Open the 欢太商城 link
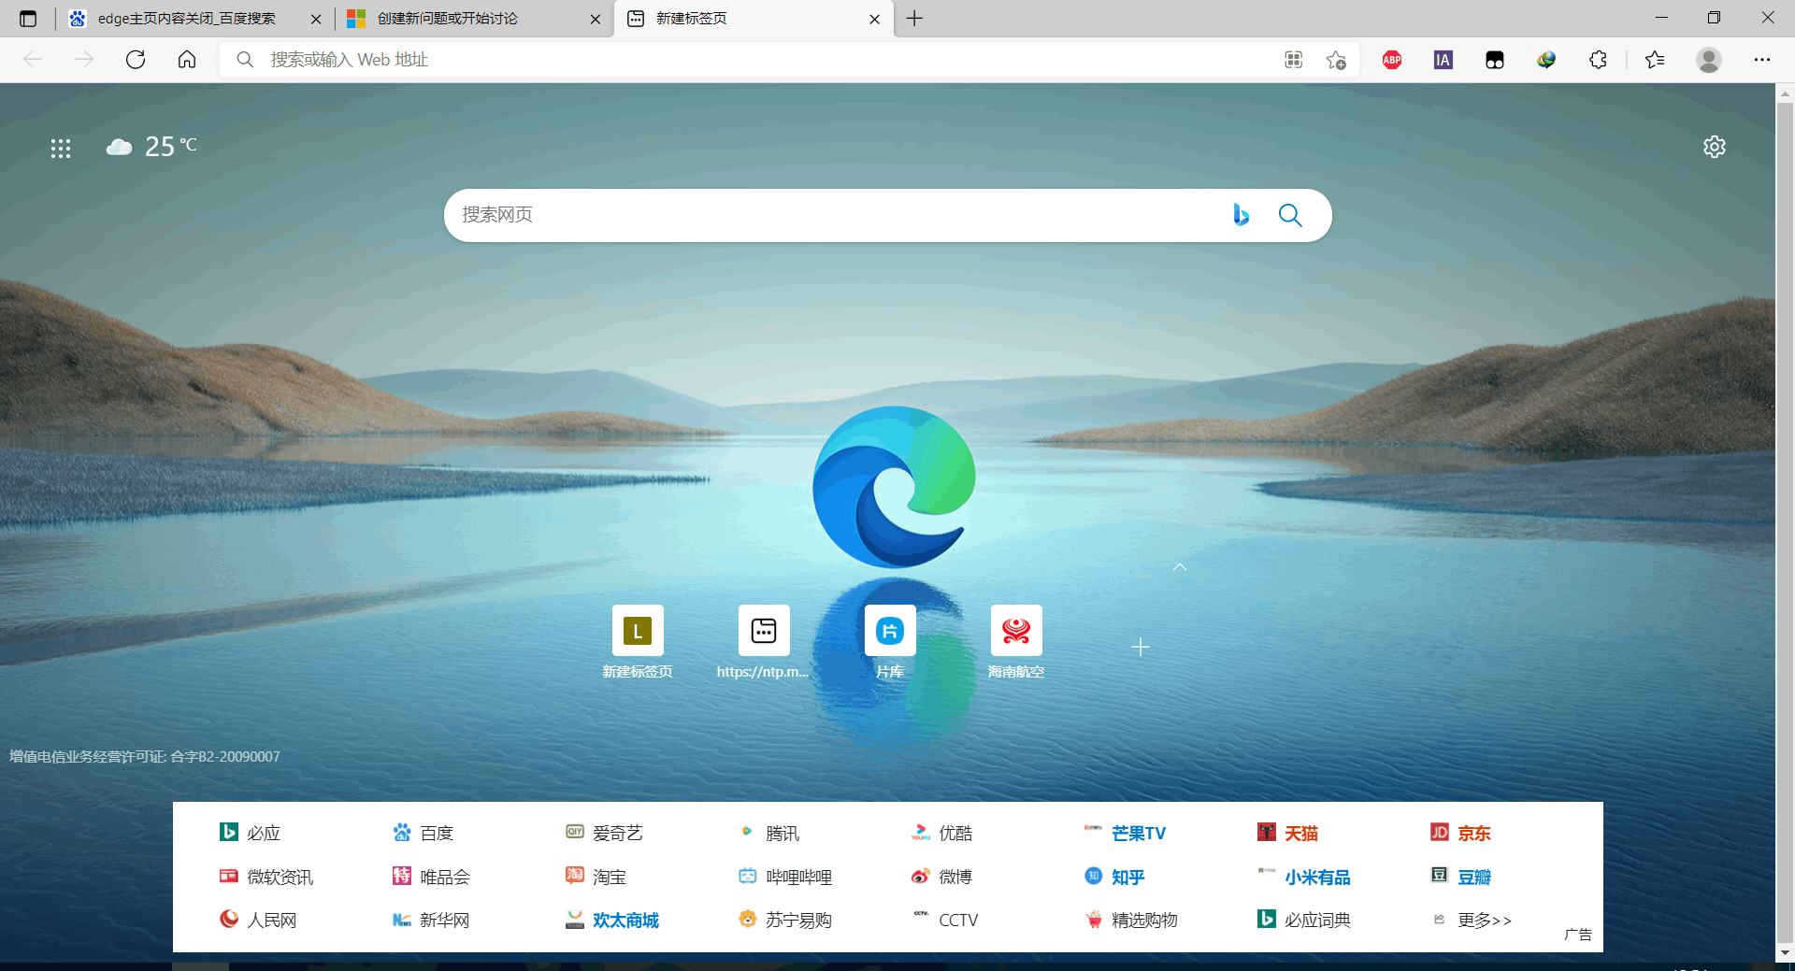This screenshot has height=971, width=1795. [x=612, y=920]
